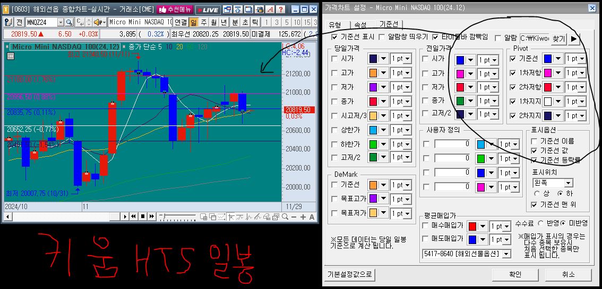
Task: Toggle the 기준선 표시 checkbox
Action: 334,37
